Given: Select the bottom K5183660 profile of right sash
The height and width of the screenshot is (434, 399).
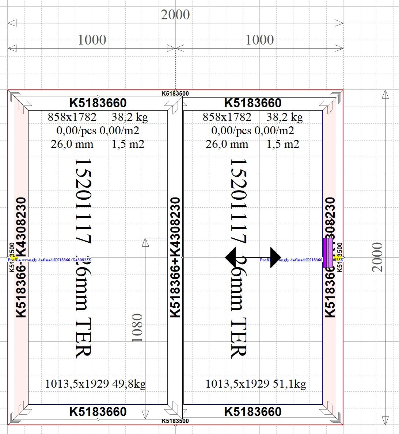Looking at the screenshot, I should 253,412.
